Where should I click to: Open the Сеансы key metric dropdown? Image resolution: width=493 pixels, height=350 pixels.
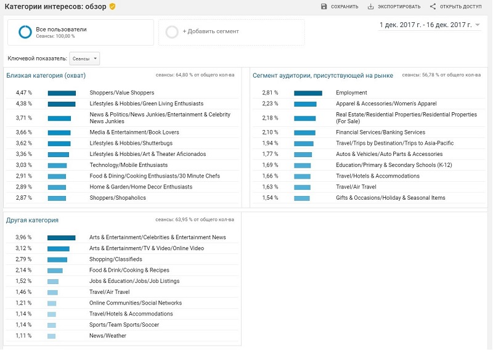[x=84, y=59]
